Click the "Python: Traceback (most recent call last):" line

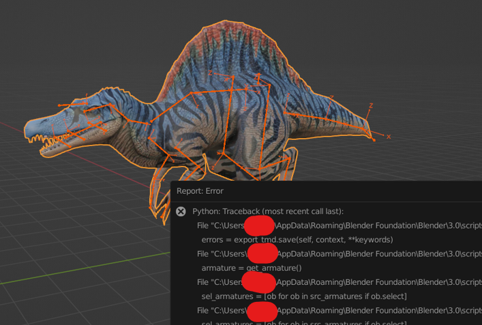pyautogui.click(x=268, y=211)
